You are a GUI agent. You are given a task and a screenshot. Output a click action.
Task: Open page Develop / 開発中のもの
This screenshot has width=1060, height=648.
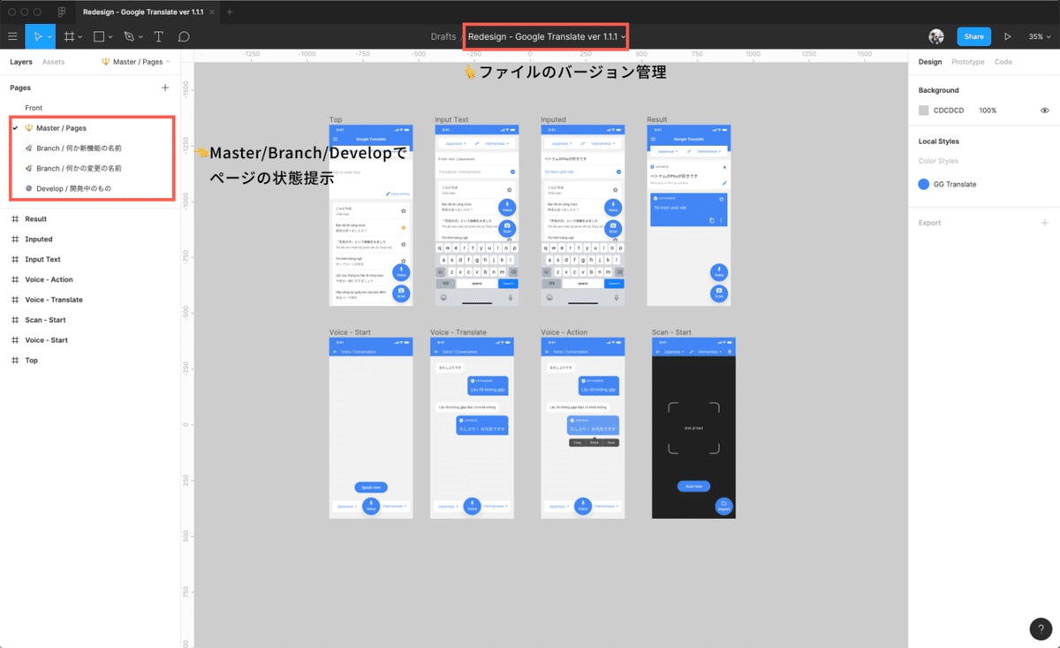pos(92,188)
